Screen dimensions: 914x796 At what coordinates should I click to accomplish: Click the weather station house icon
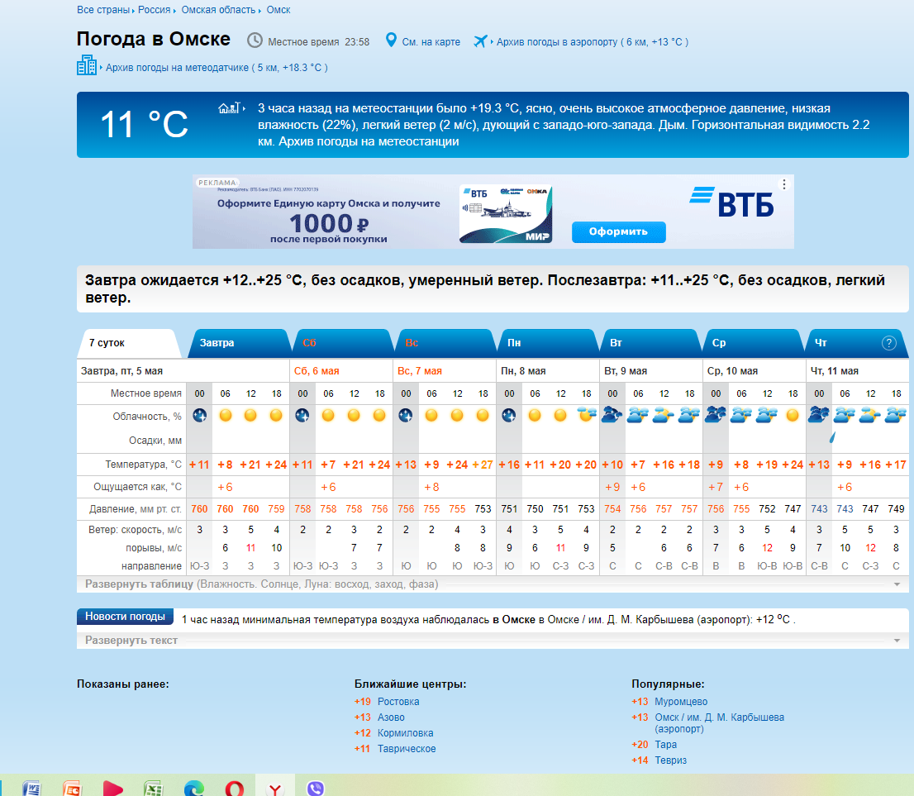tap(229, 108)
